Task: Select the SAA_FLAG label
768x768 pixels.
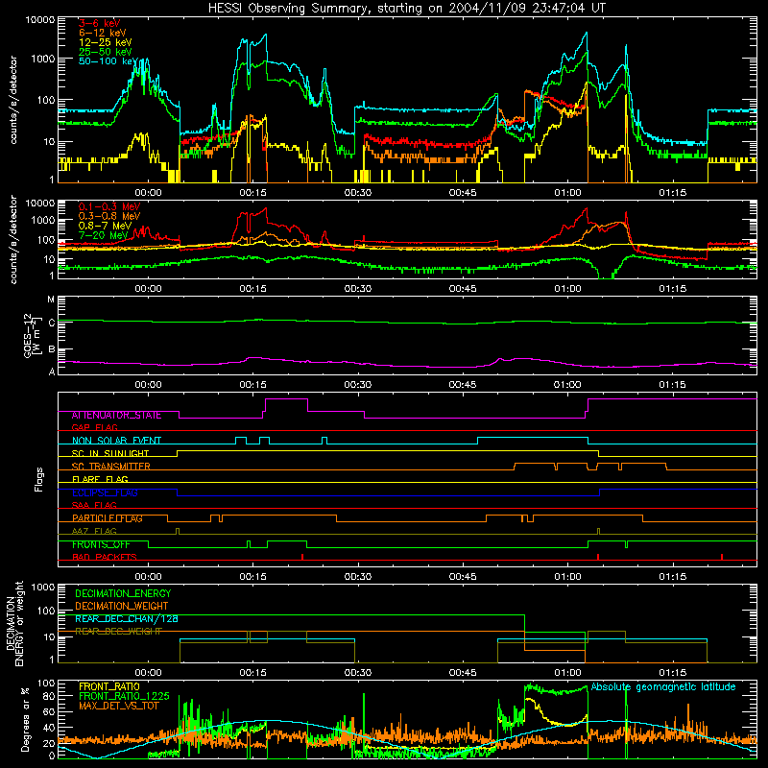Action: (x=94, y=505)
